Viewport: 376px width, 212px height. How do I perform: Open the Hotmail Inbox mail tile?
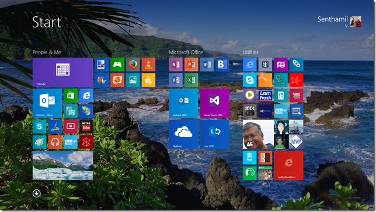47,103
